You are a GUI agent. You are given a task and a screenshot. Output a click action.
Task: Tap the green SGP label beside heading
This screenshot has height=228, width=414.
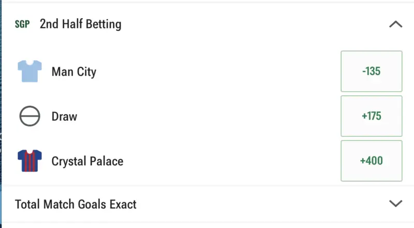[x=22, y=24]
